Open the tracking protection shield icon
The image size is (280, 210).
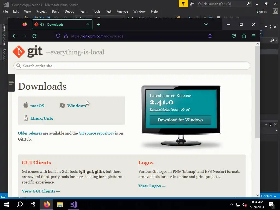coord(58,36)
